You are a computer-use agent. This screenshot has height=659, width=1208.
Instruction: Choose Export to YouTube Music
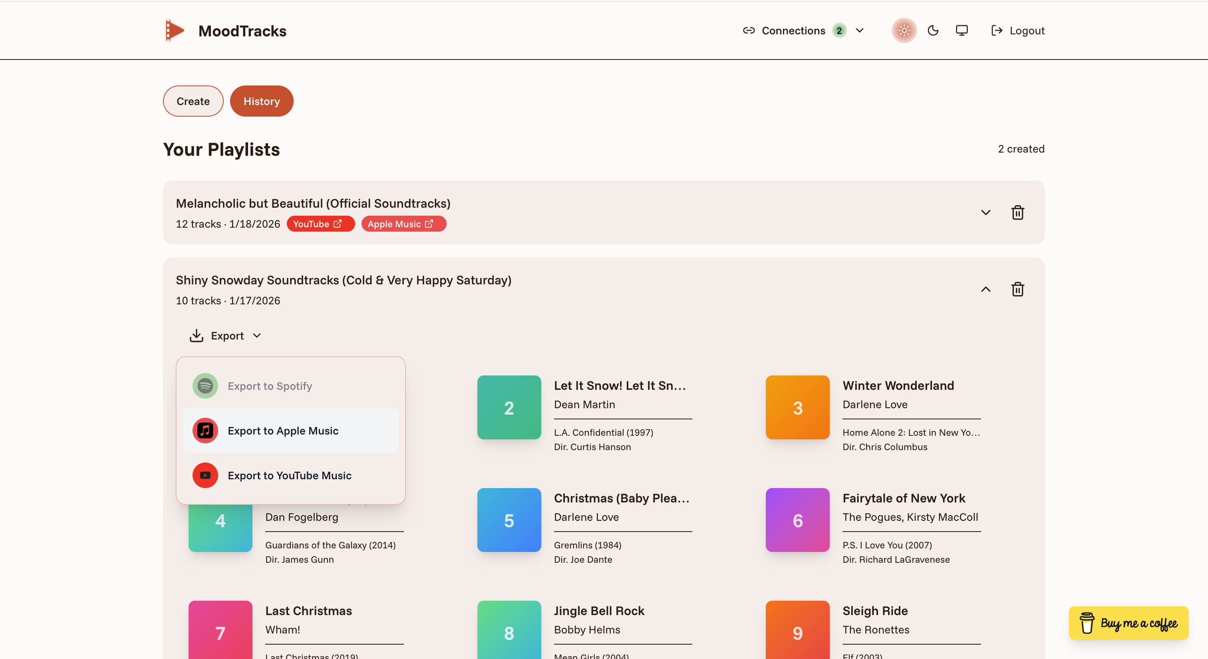coord(290,475)
